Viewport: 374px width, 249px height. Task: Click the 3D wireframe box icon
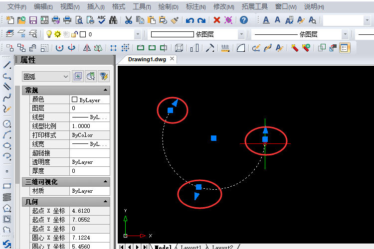[179, 48]
